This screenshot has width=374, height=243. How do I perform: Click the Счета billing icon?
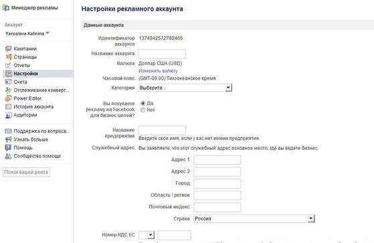[8, 82]
